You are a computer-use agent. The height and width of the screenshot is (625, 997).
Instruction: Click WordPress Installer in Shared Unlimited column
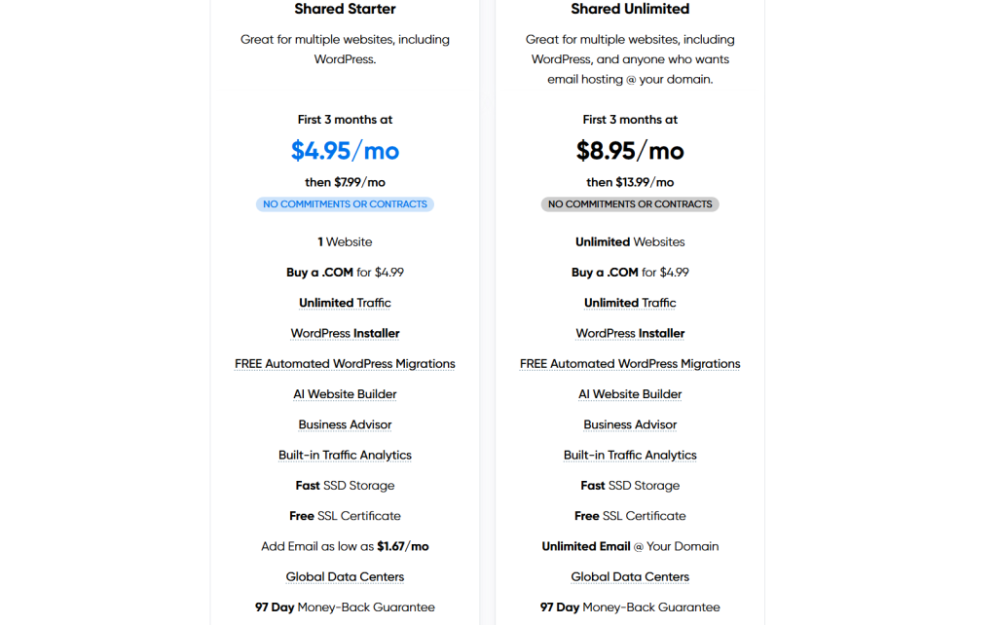630,333
